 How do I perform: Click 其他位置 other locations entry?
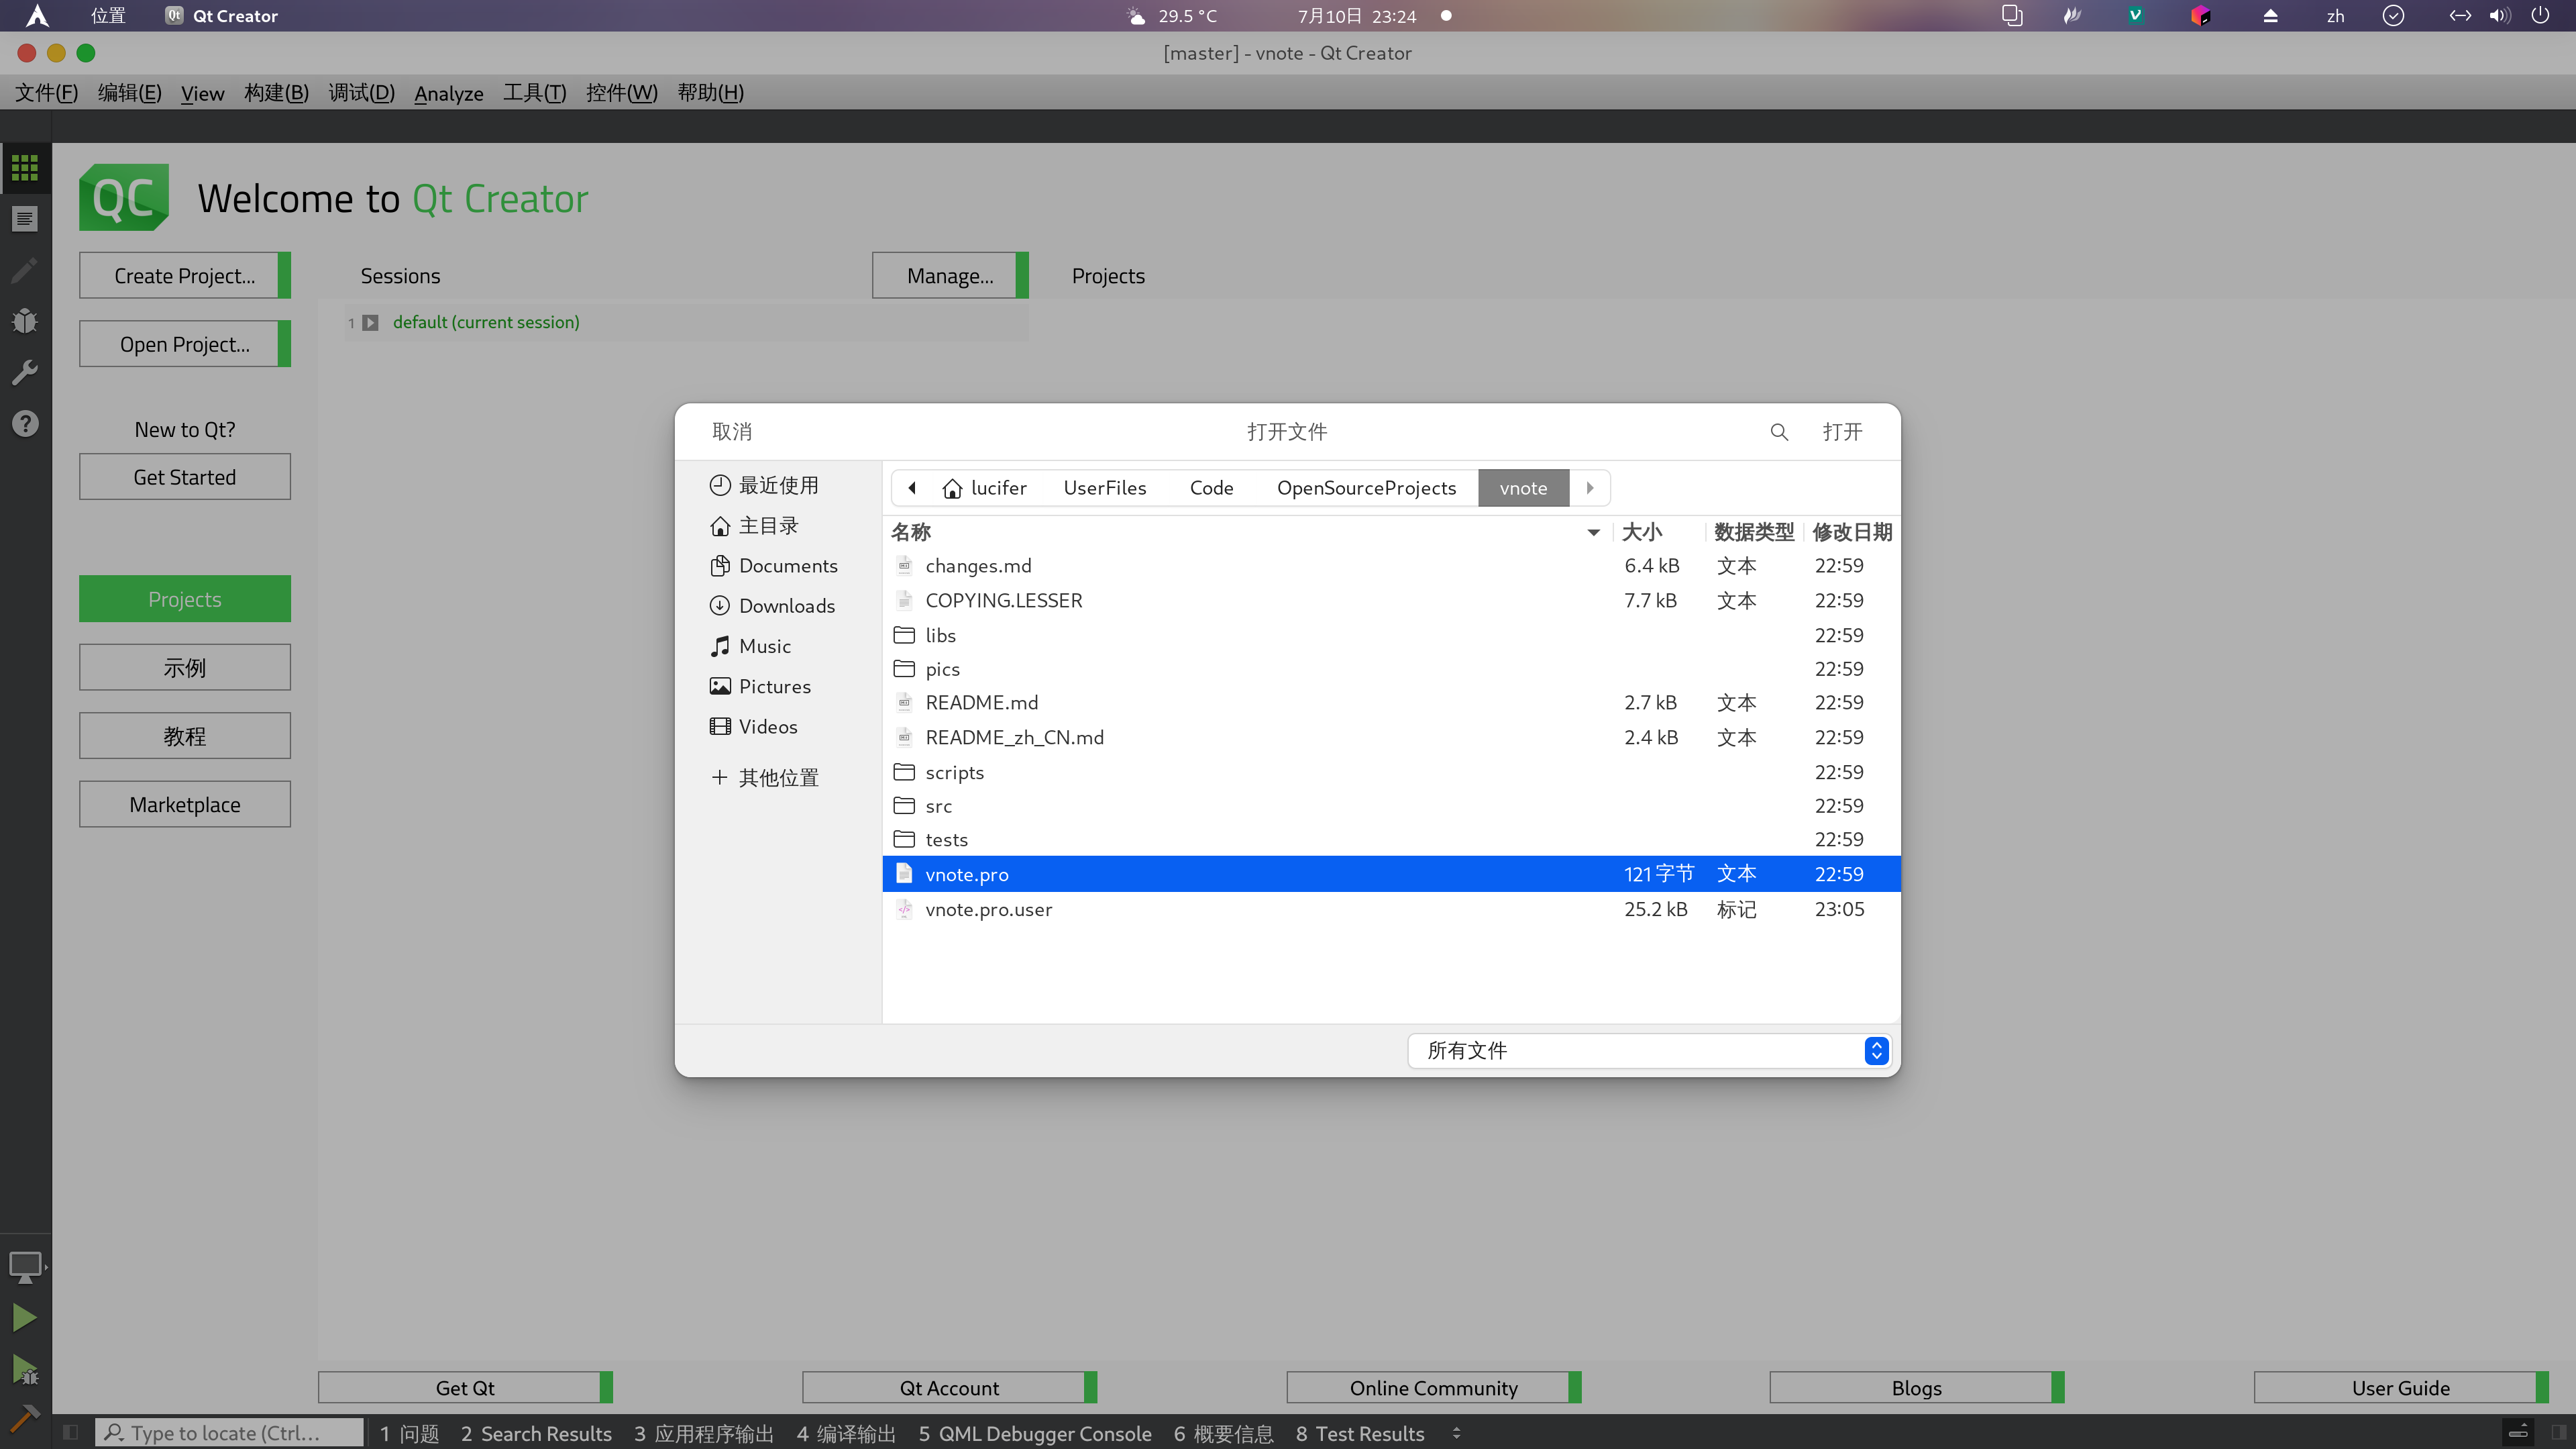[x=764, y=778]
